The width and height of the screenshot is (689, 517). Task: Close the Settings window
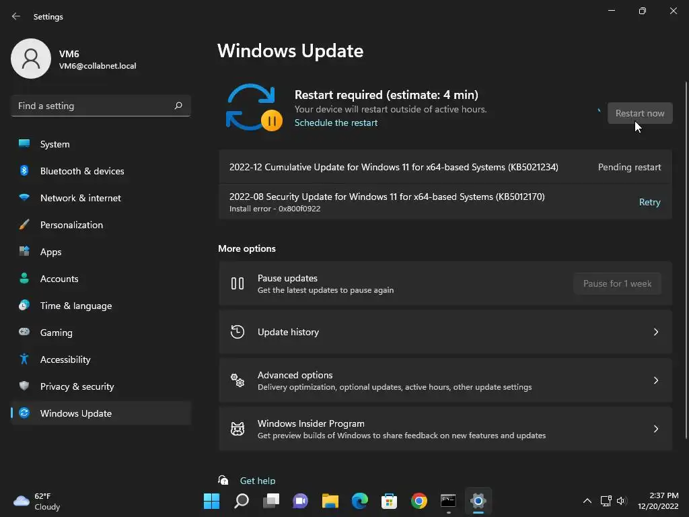(x=673, y=11)
